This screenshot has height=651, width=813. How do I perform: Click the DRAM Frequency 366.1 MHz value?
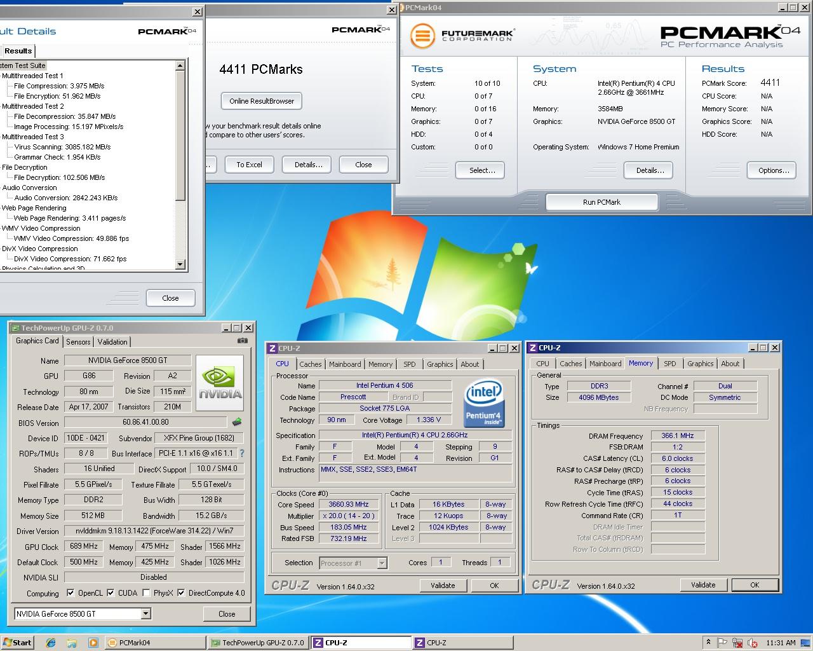(x=677, y=435)
